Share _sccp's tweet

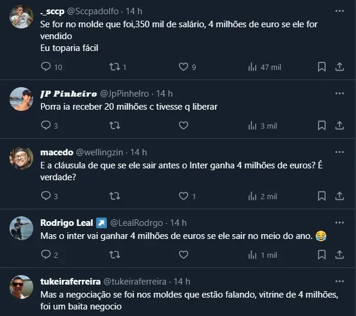[340, 67]
